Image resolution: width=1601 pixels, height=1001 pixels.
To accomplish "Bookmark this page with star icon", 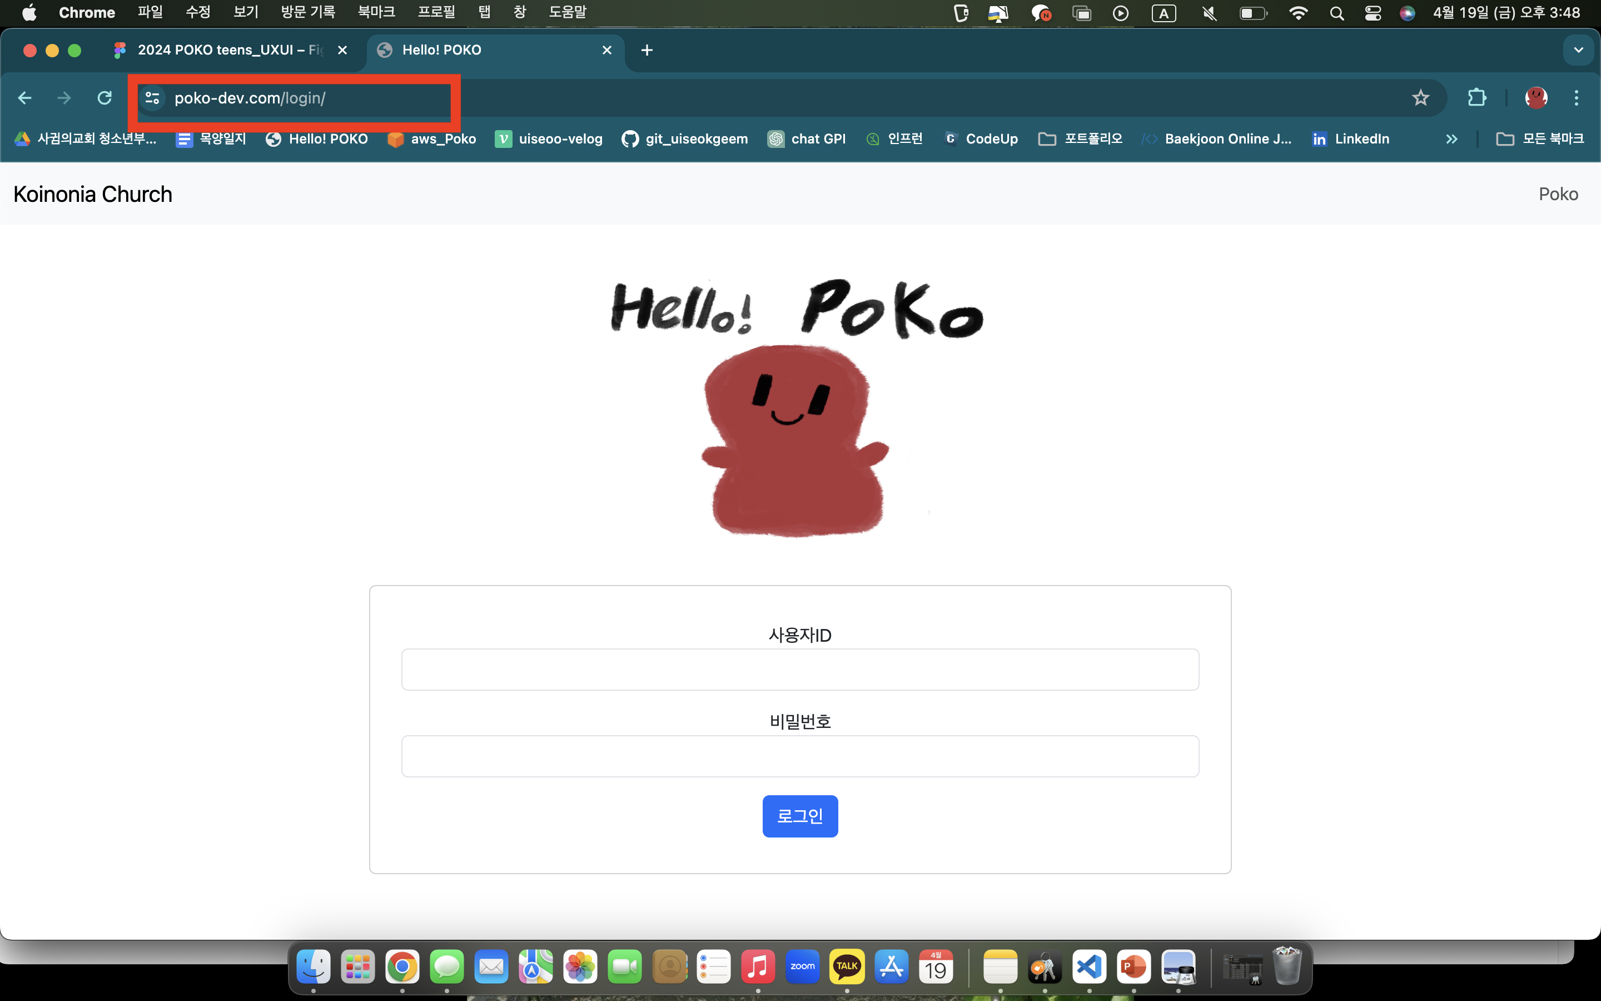I will pos(1420,98).
